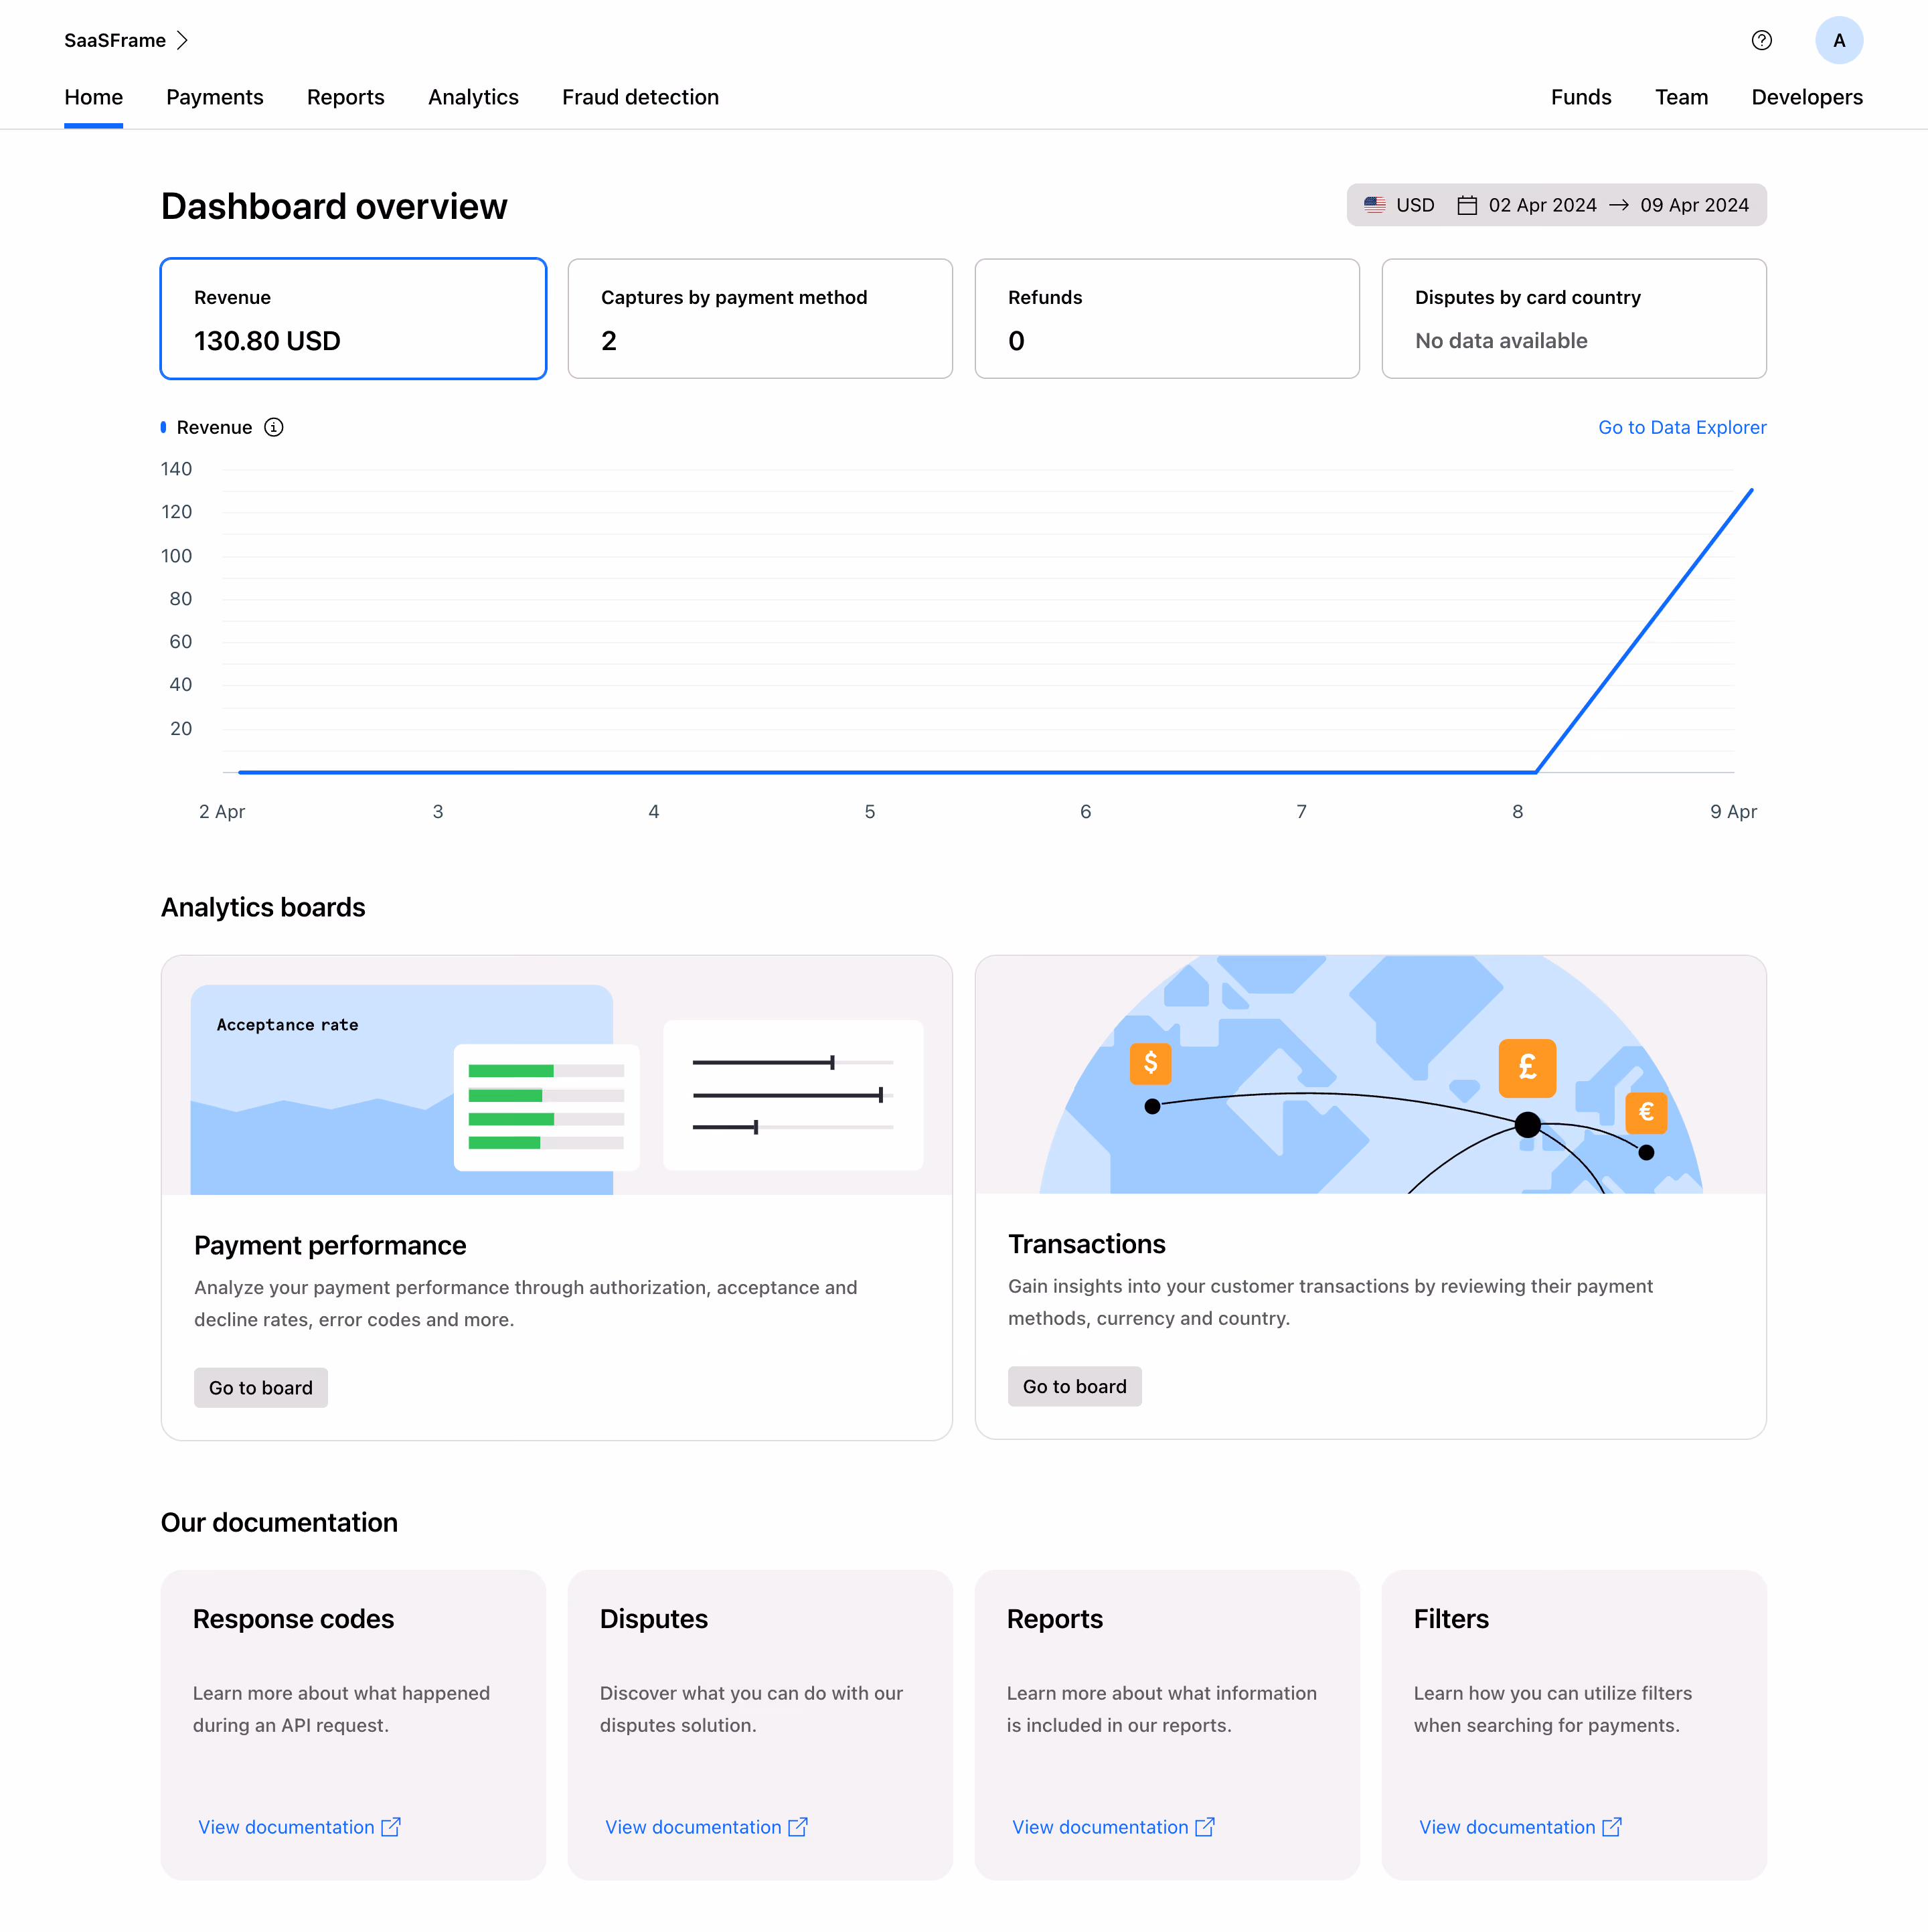Select the Refunds metric card
This screenshot has width=1928, height=1932.
[x=1167, y=319]
